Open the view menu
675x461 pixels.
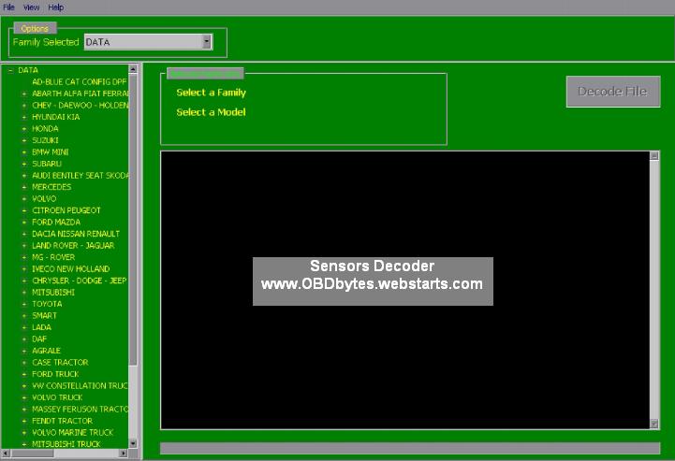point(32,7)
